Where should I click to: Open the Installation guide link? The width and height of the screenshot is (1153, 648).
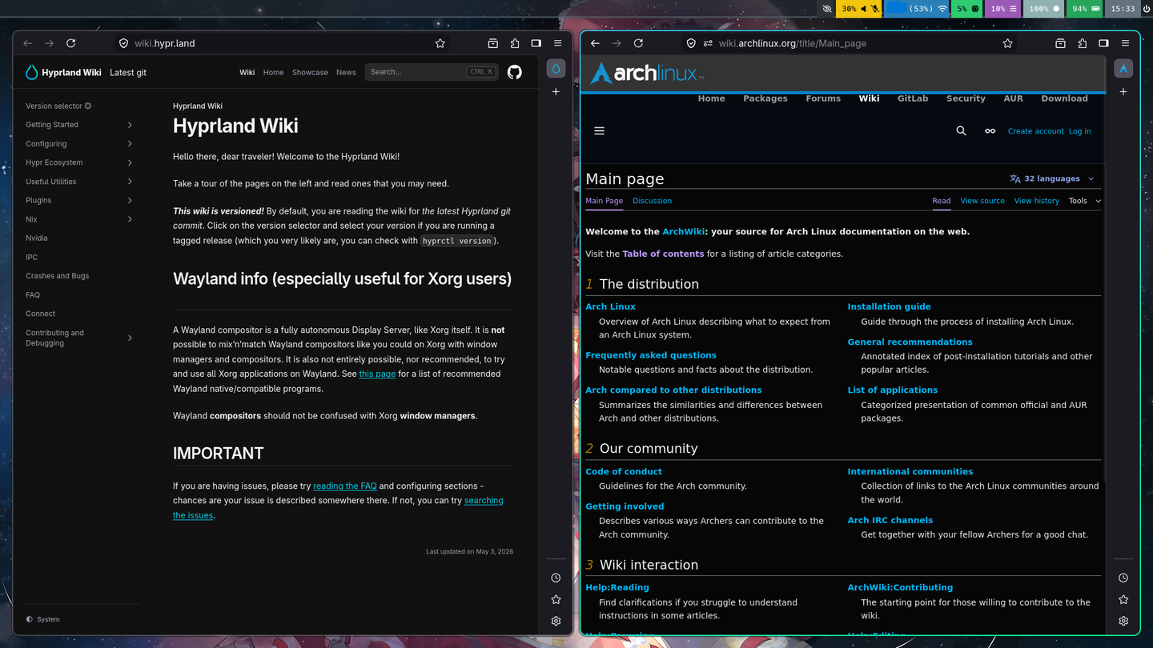(x=889, y=306)
